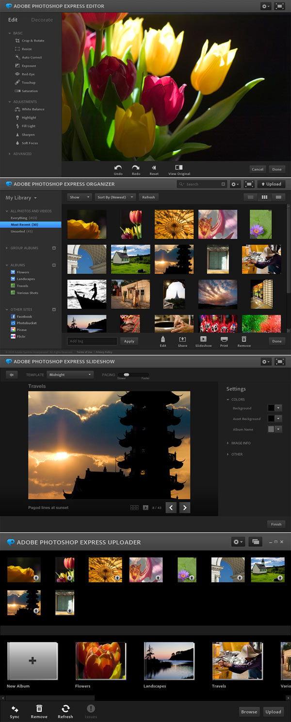The image size is (291, 722).
Task: Toggle slideshow play button
Action: [x=145, y=508]
